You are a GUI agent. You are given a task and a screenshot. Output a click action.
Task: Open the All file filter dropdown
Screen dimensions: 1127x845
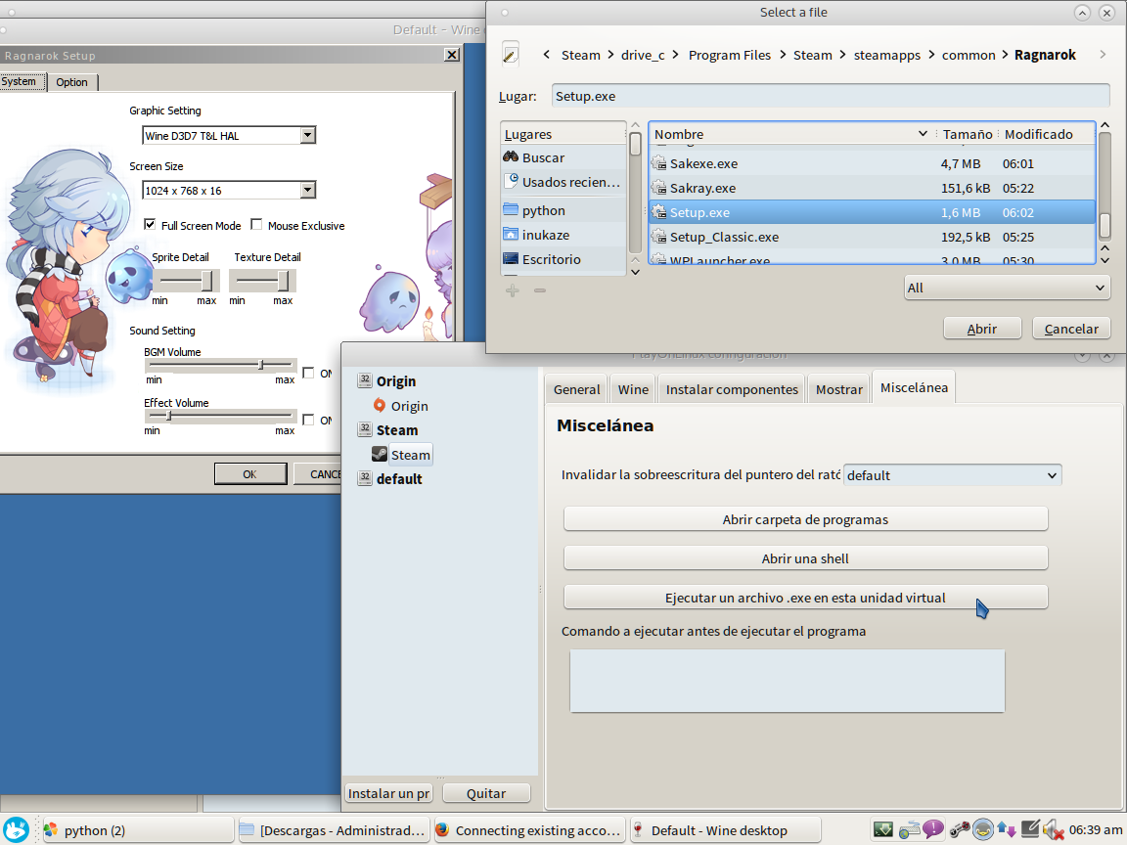pos(1007,289)
